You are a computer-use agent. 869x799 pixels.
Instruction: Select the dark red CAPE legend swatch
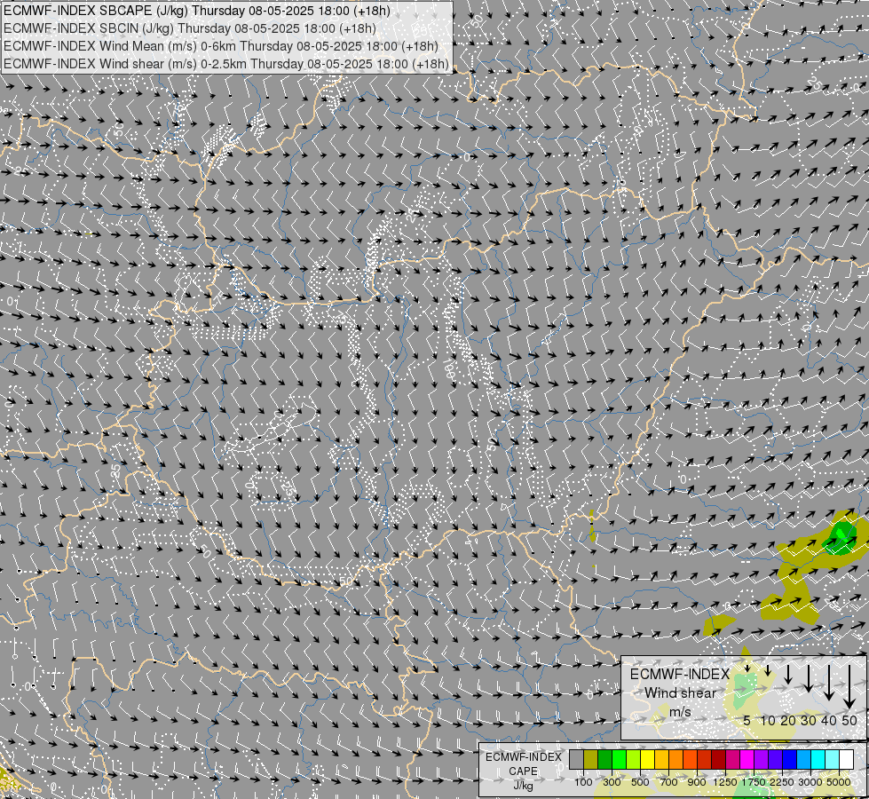tap(719, 760)
